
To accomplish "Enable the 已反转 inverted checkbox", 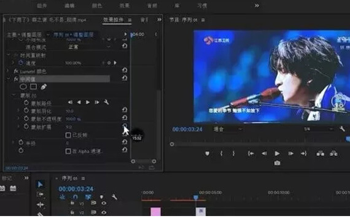I will 68,135.
